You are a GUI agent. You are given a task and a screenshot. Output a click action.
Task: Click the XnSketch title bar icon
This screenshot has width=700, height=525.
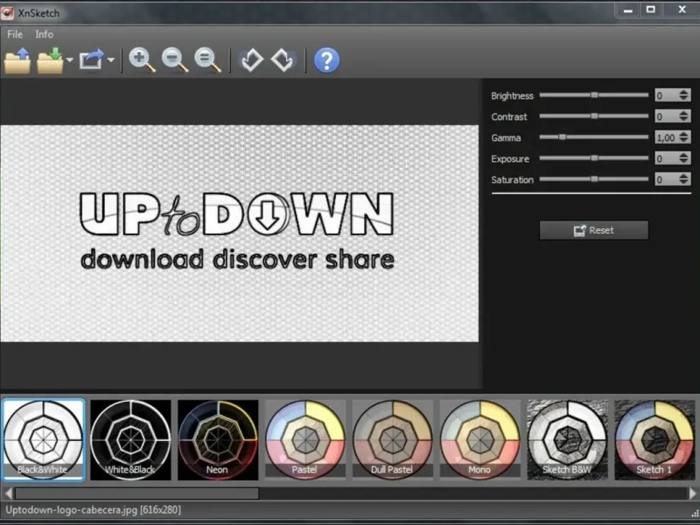tap(7, 13)
